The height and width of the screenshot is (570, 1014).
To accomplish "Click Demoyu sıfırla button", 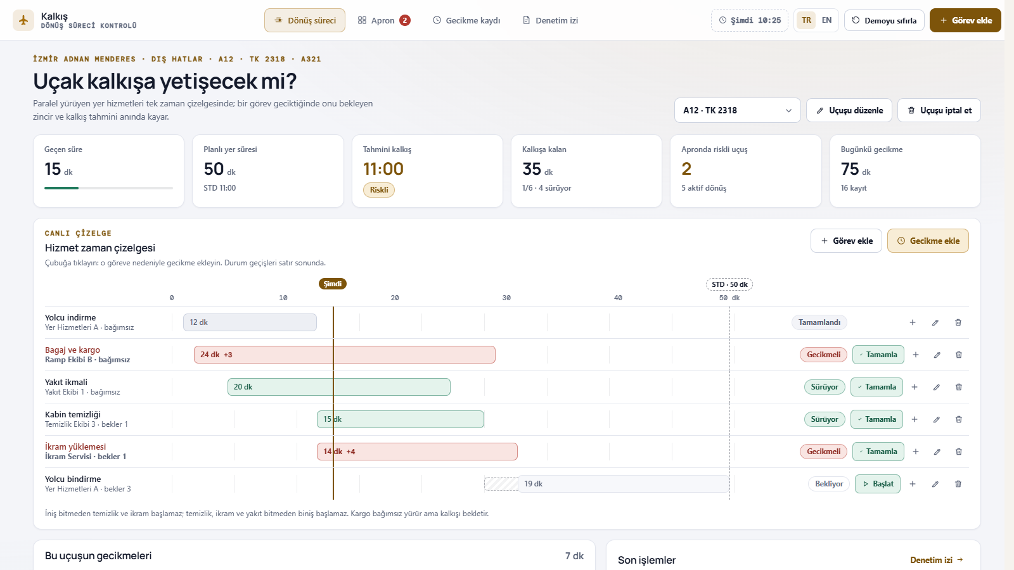I will click(x=884, y=20).
